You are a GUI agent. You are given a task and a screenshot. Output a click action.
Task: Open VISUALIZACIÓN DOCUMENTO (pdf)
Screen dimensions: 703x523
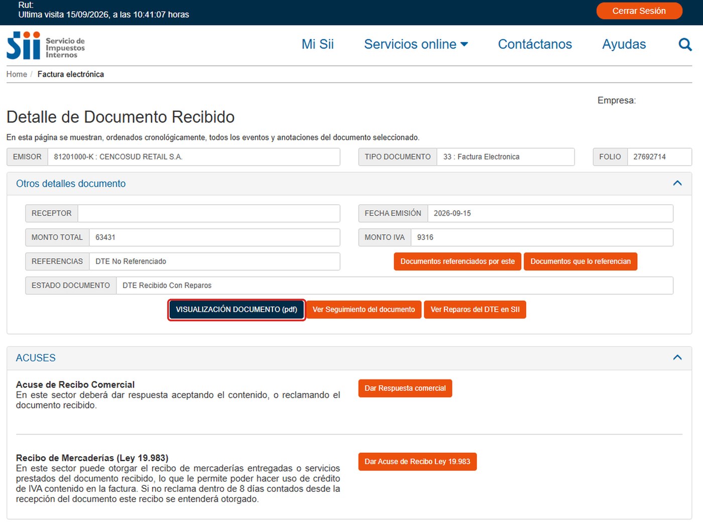(x=237, y=310)
